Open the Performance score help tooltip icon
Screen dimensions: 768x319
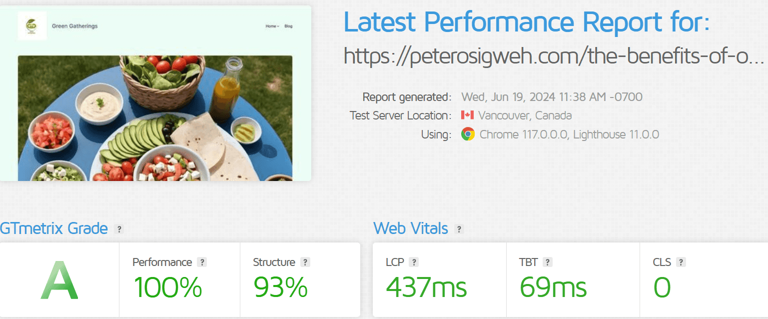[201, 262]
